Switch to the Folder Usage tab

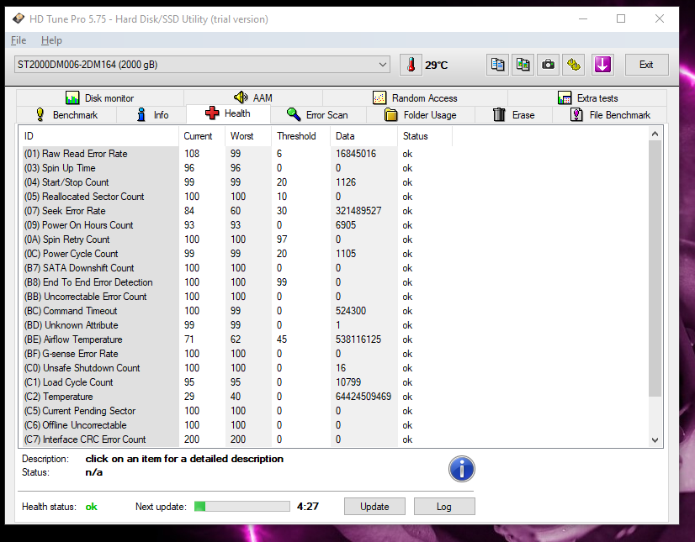point(420,114)
